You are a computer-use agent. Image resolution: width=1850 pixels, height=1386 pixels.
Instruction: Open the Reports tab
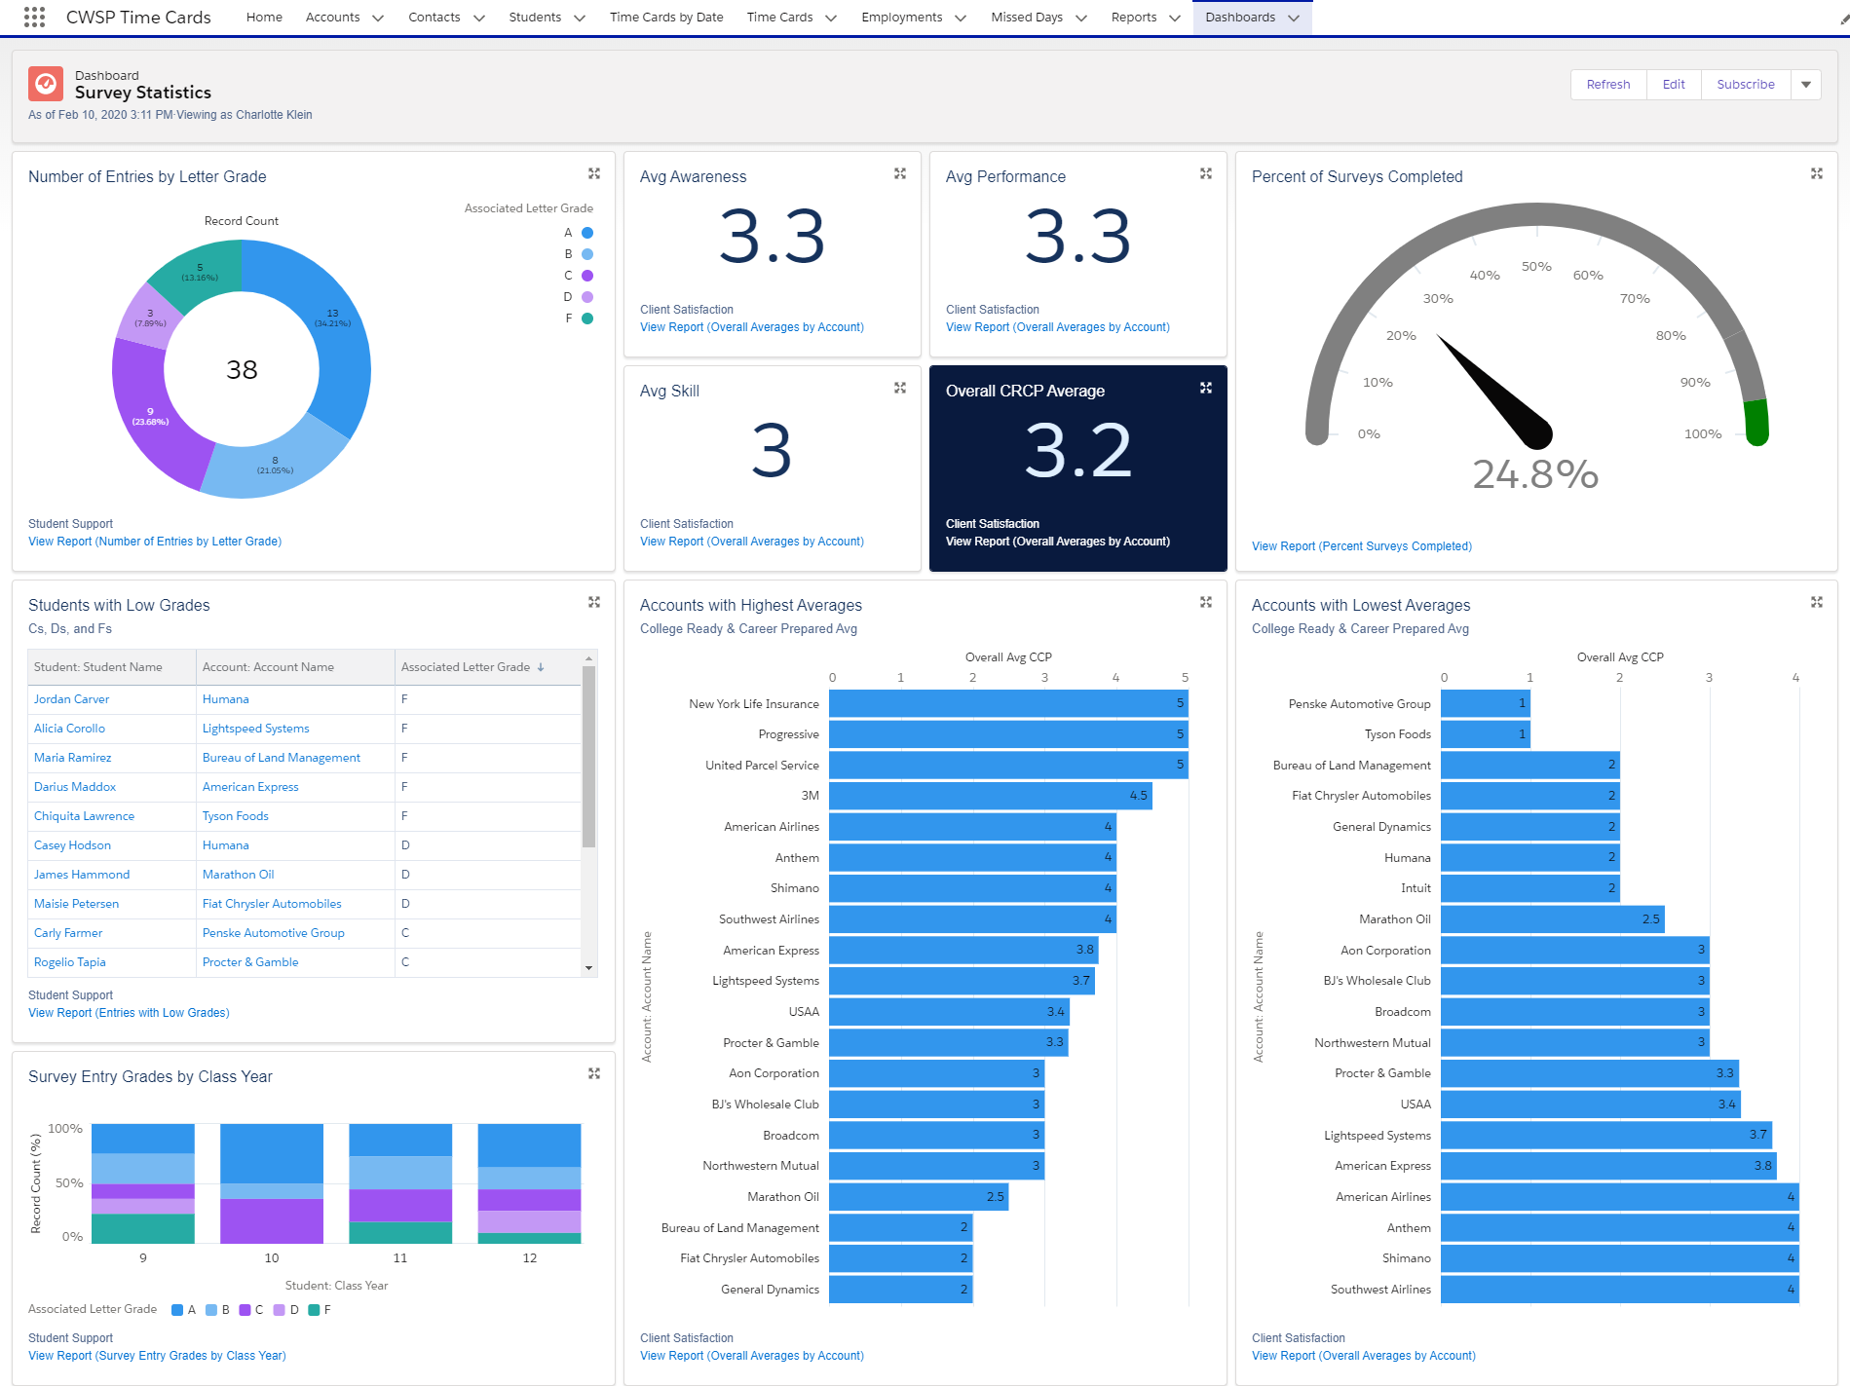1134,17
